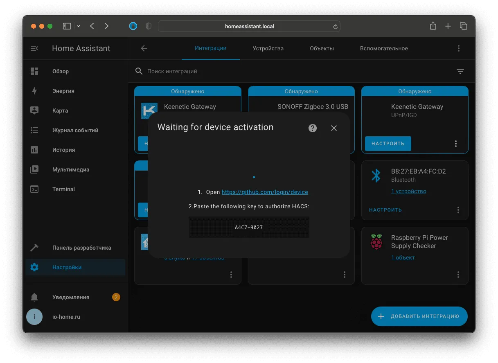Go back with the arrow icon
The image size is (498, 363).
pyautogui.click(x=144, y=48)
